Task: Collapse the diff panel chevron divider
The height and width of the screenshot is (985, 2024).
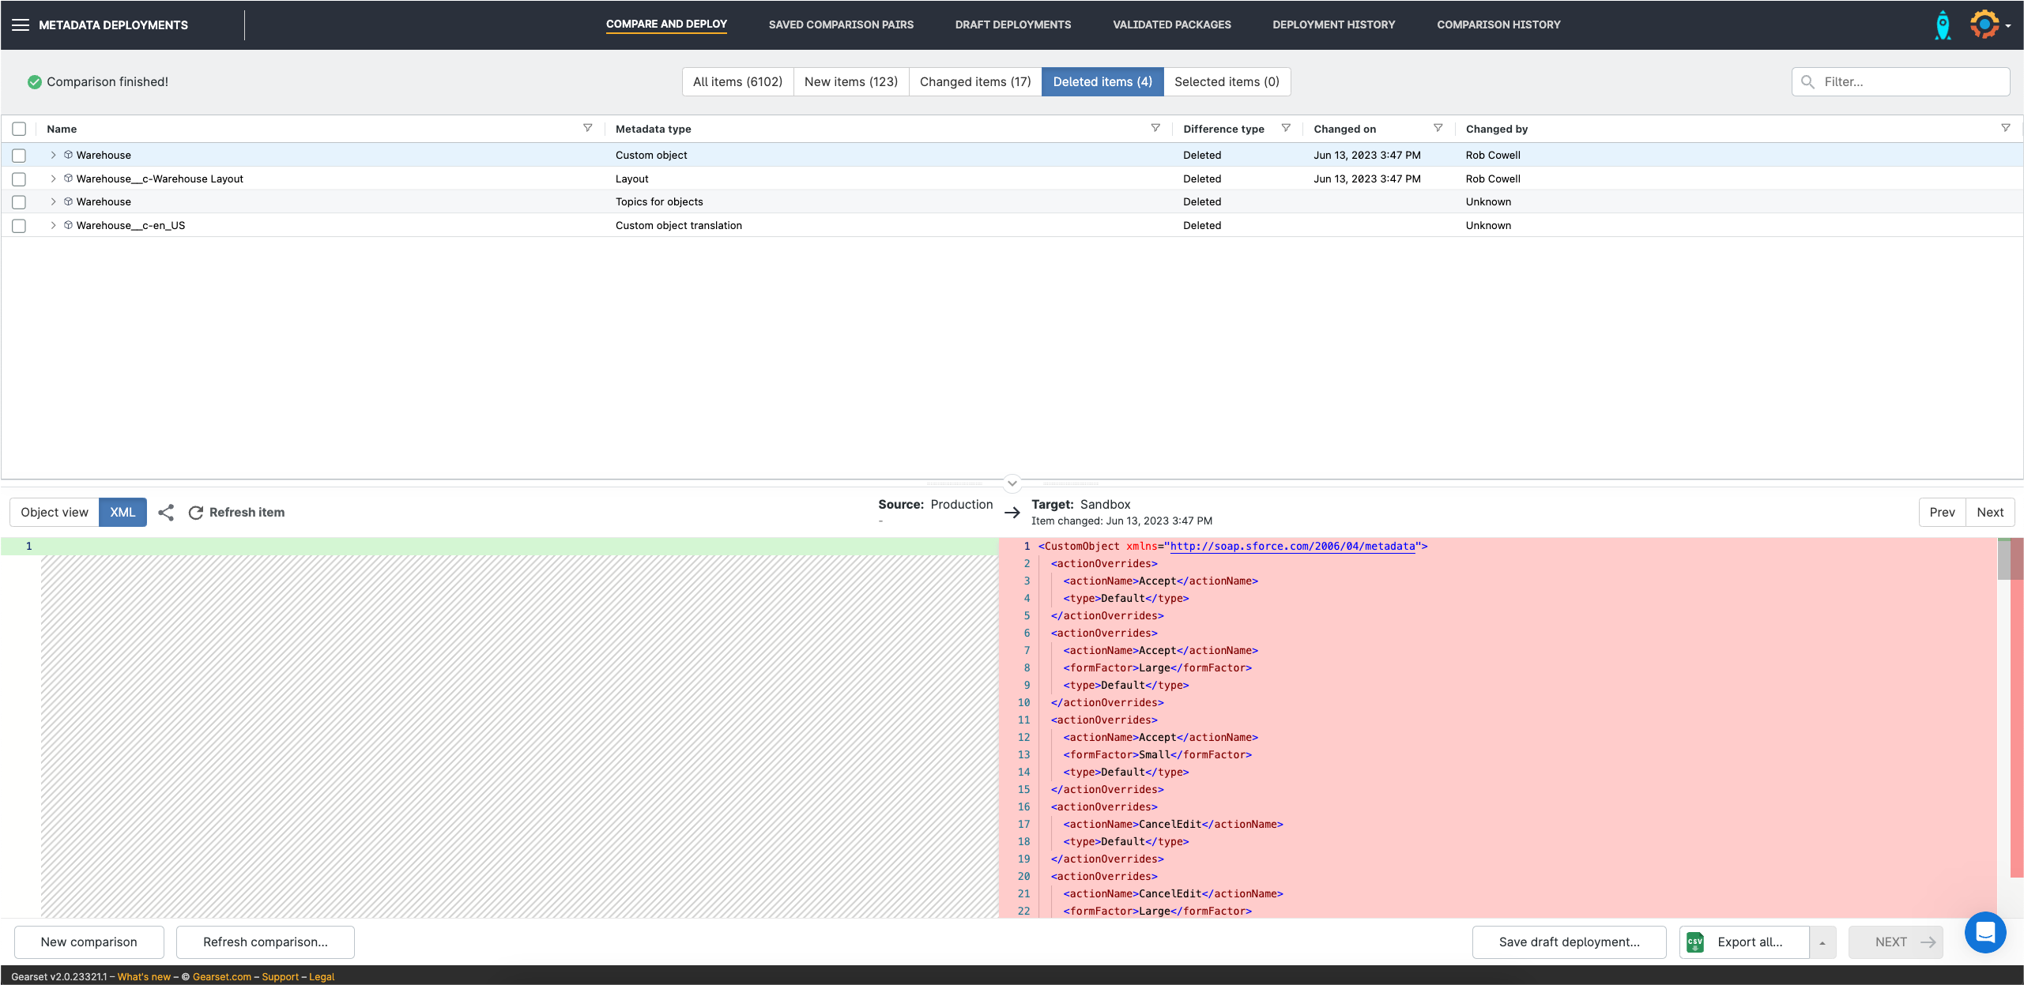Action: (1012, 483)
